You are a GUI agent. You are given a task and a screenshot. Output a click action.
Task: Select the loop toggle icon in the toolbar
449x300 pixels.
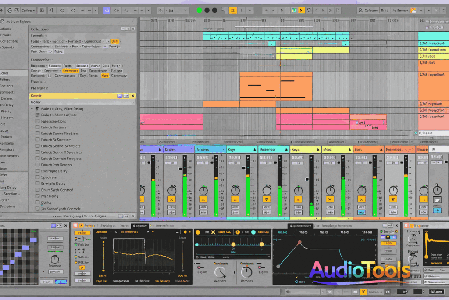(x=233, y=10)
